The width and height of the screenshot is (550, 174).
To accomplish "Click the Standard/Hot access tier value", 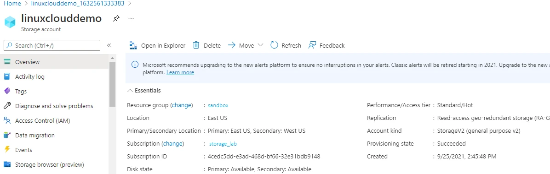I will [x=455, y=105].
